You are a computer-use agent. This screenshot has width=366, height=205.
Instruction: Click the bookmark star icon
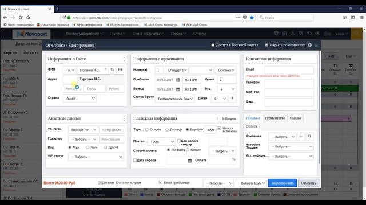[252, 18]
